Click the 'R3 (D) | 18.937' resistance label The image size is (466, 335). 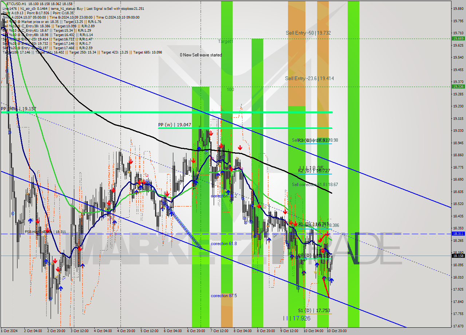(x=314, y=140)
